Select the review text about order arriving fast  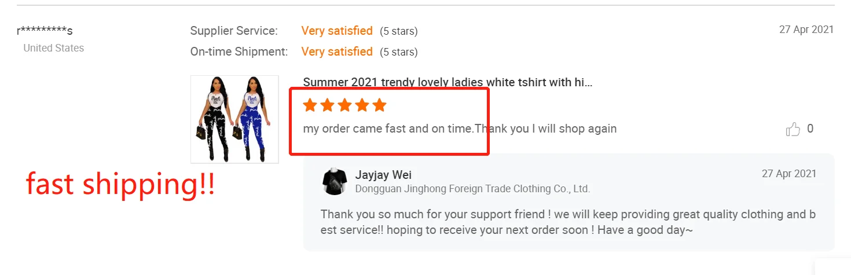(x=460, y=129)
